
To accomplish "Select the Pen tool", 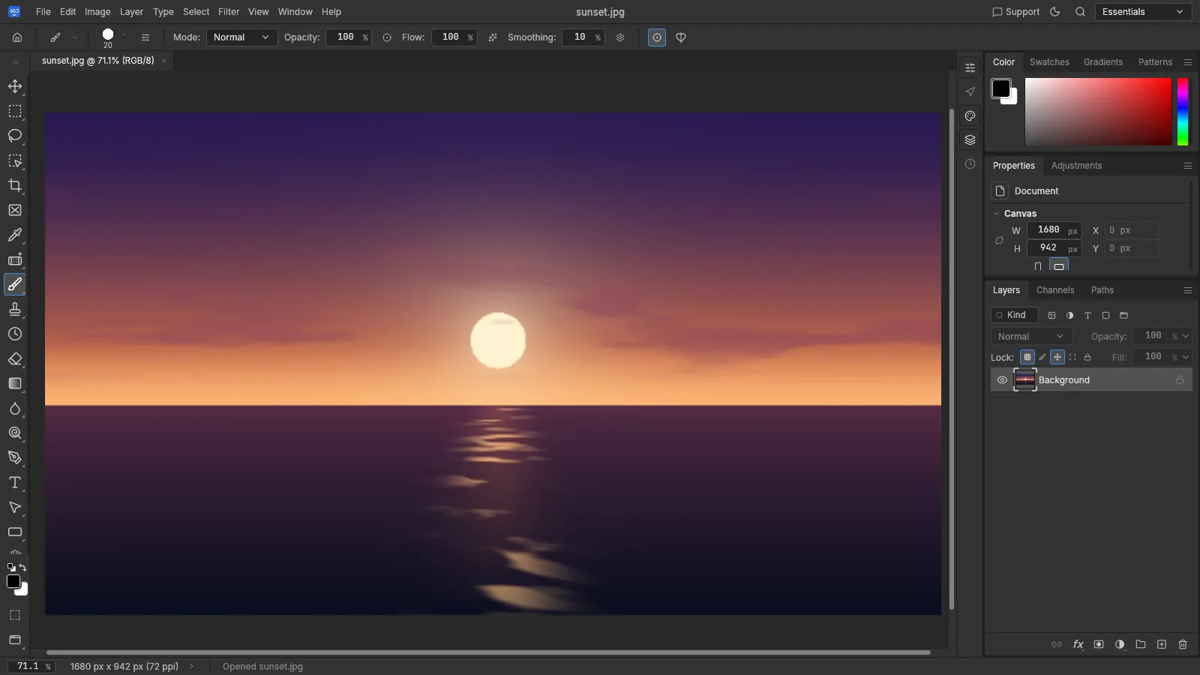I will 15,457.
